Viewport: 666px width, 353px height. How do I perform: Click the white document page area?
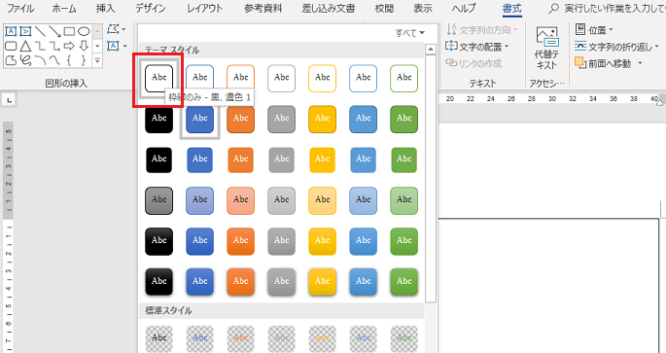[x=549, y=286]
